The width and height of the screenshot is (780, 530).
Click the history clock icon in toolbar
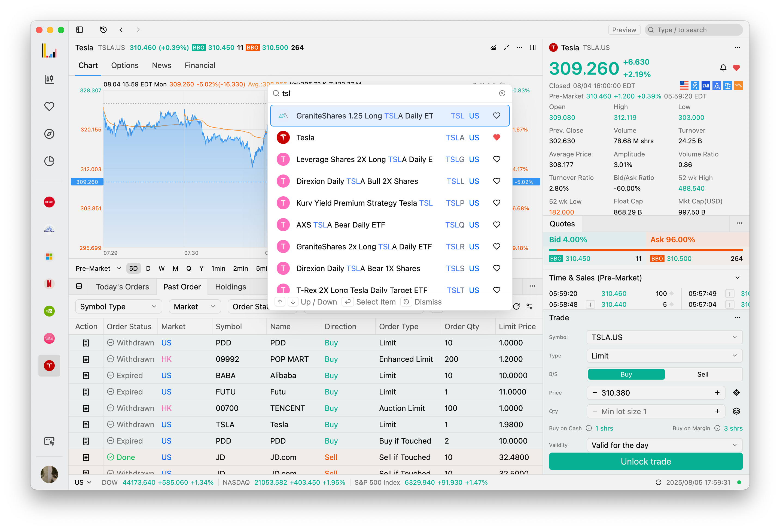(x=103, y=29)
